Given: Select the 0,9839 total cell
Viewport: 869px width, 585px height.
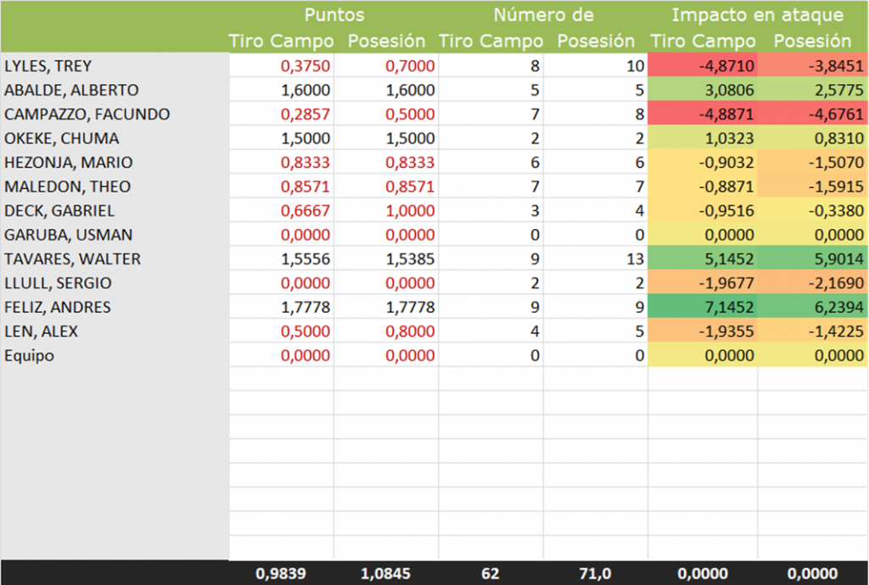Looking at the screenshot, I should pos(281,573).
